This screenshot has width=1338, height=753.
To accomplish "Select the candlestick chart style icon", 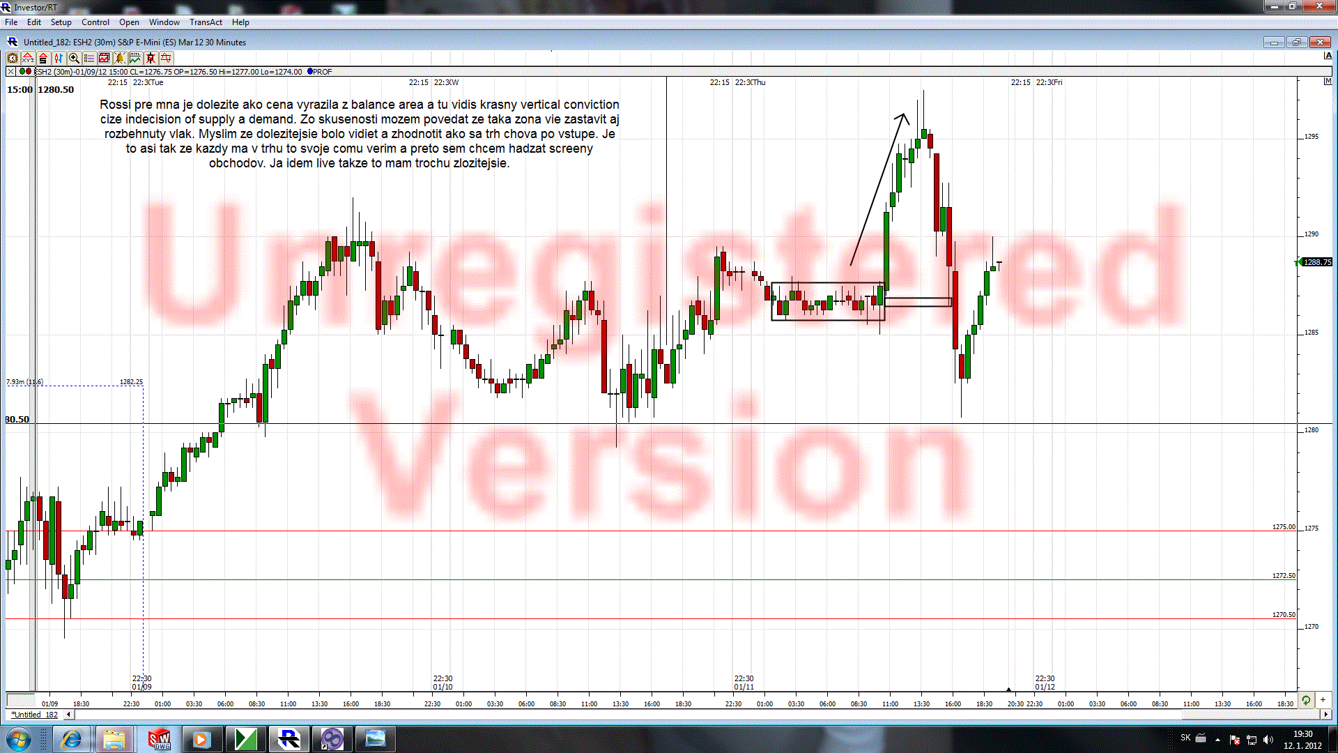I will tap(59, 58).
